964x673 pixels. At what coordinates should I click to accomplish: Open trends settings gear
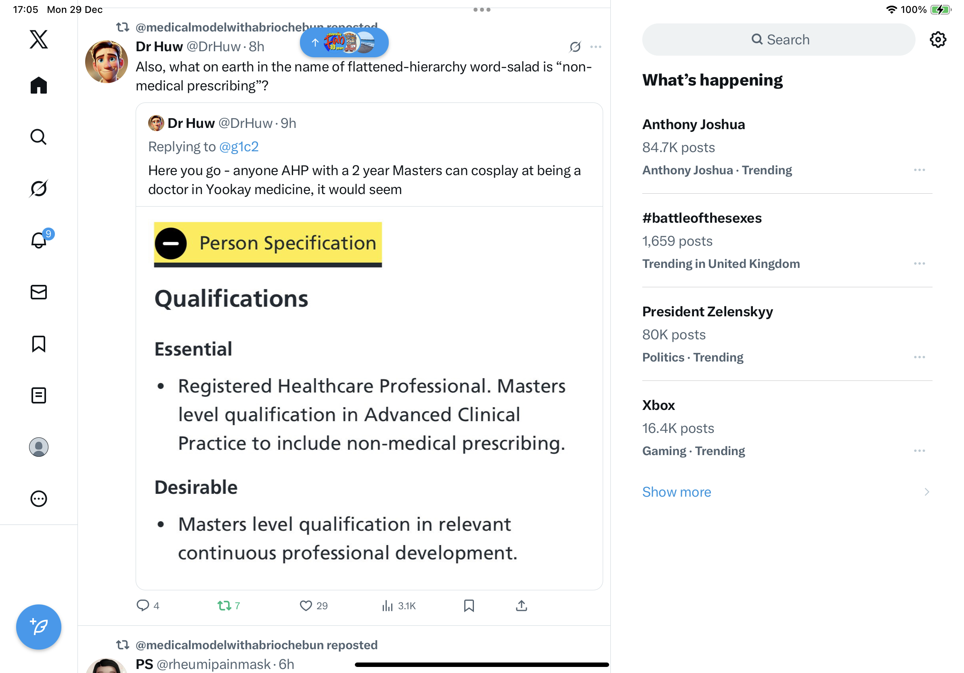tap(937, 40)
